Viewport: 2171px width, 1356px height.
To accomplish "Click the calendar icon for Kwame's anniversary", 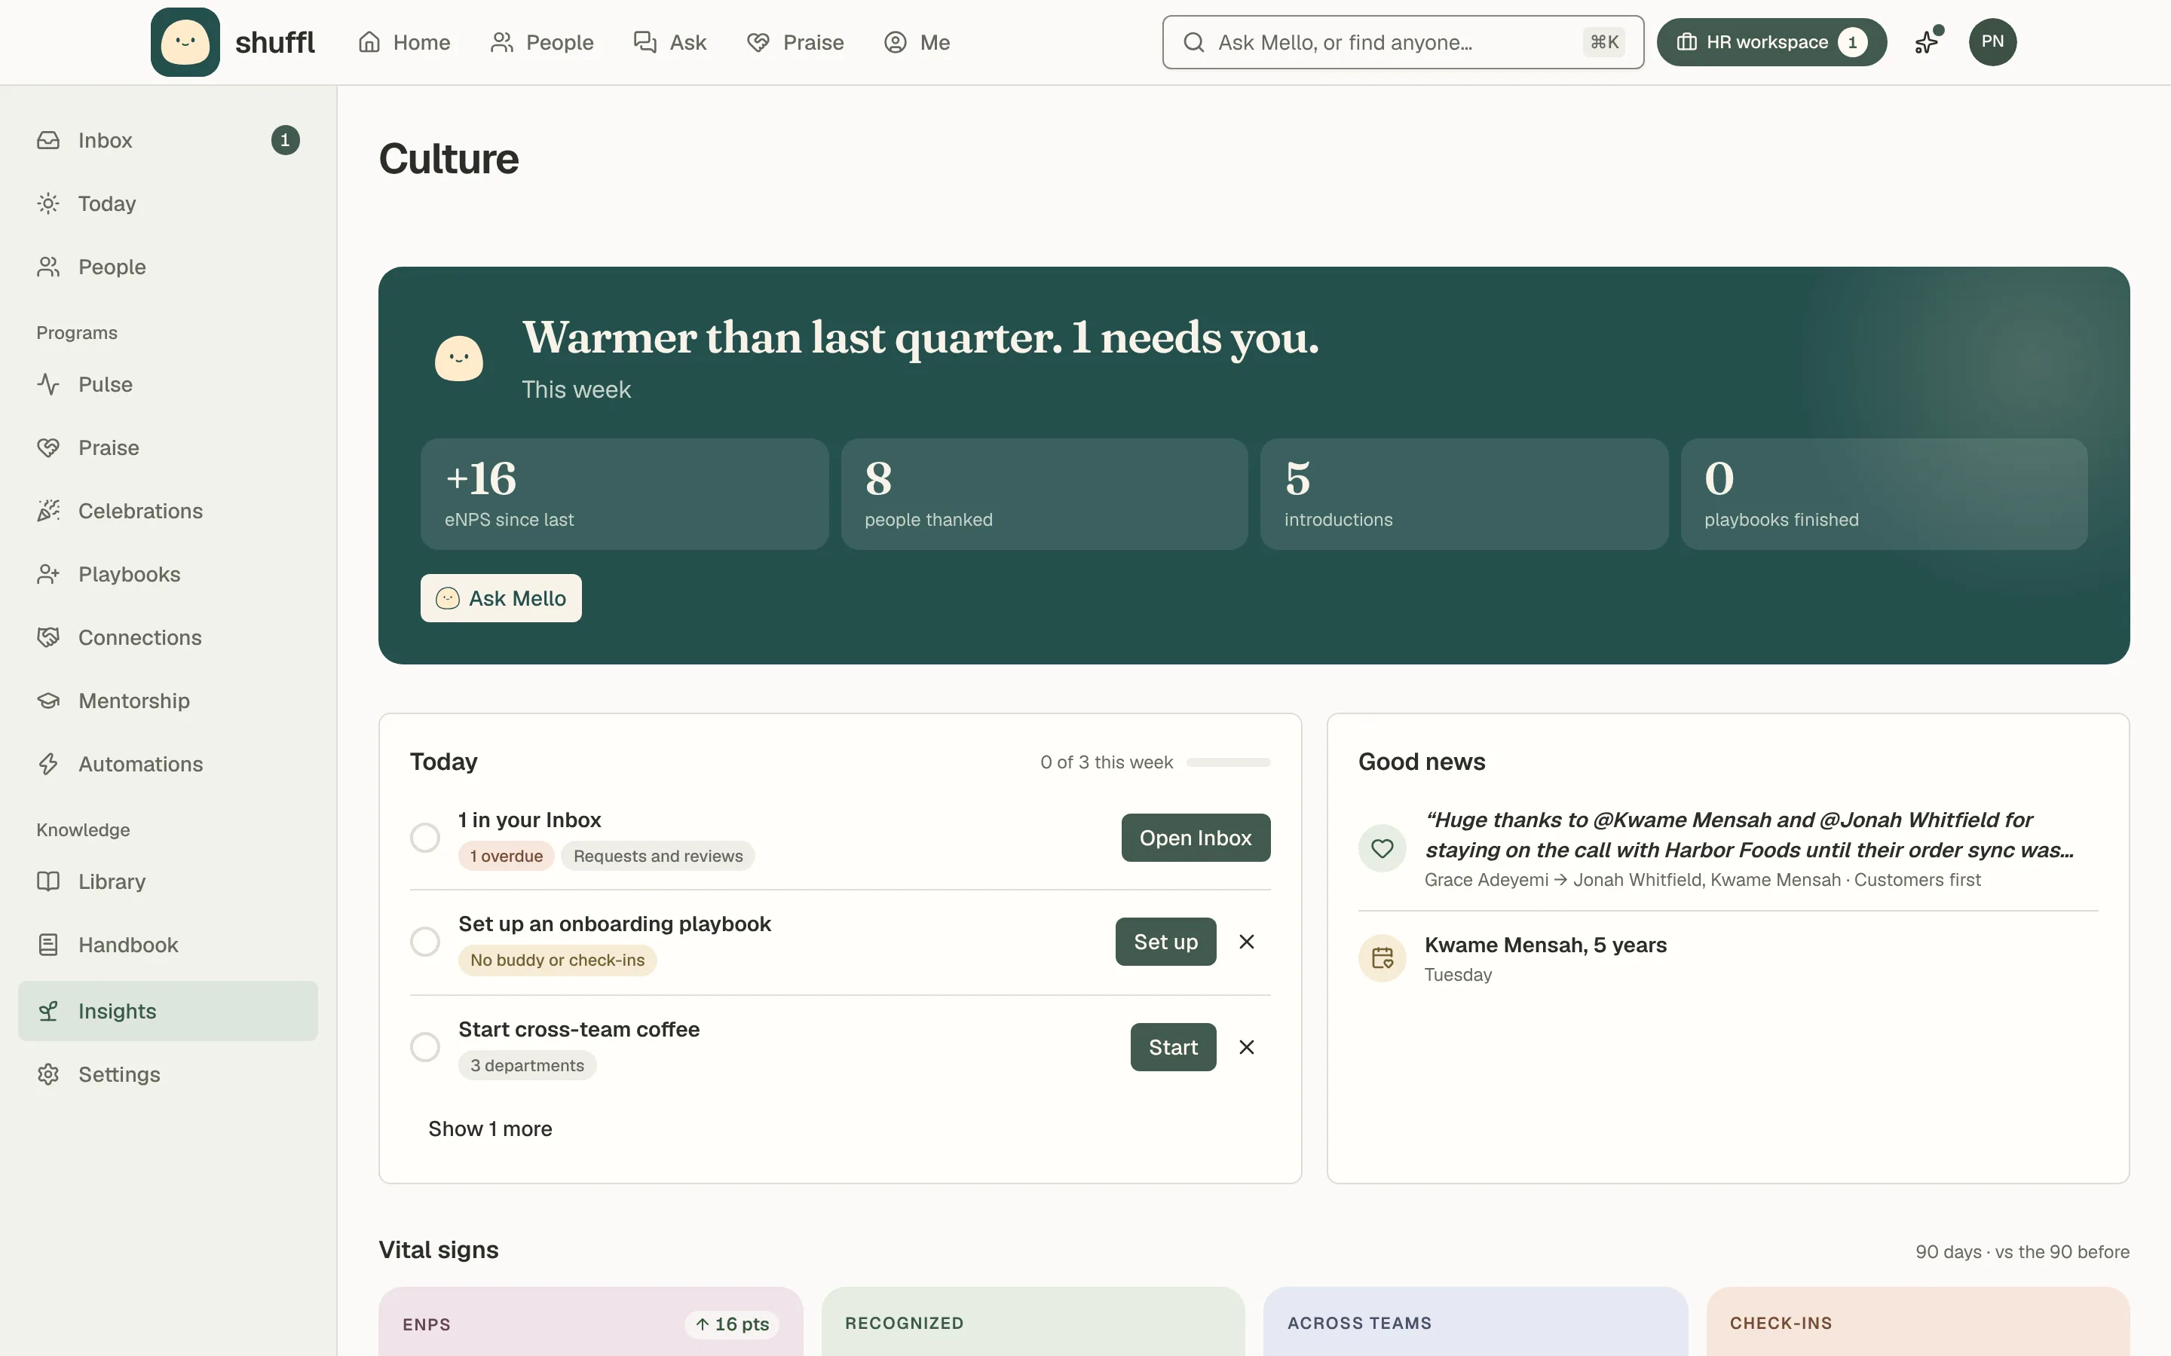I will coord(1383,957).
